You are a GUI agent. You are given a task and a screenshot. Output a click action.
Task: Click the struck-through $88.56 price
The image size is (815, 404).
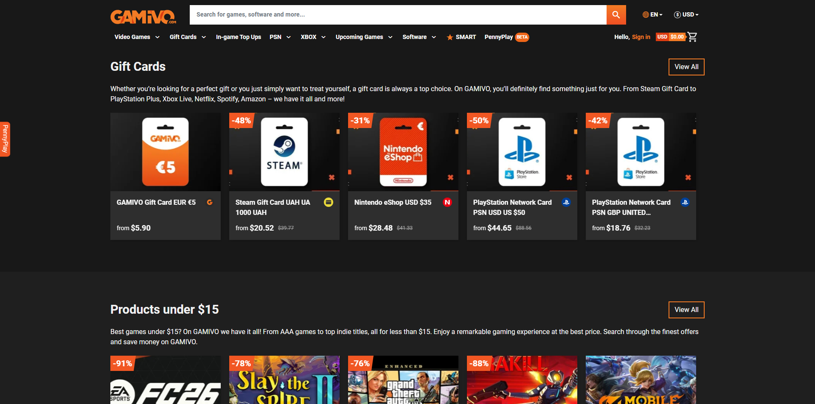523,228
